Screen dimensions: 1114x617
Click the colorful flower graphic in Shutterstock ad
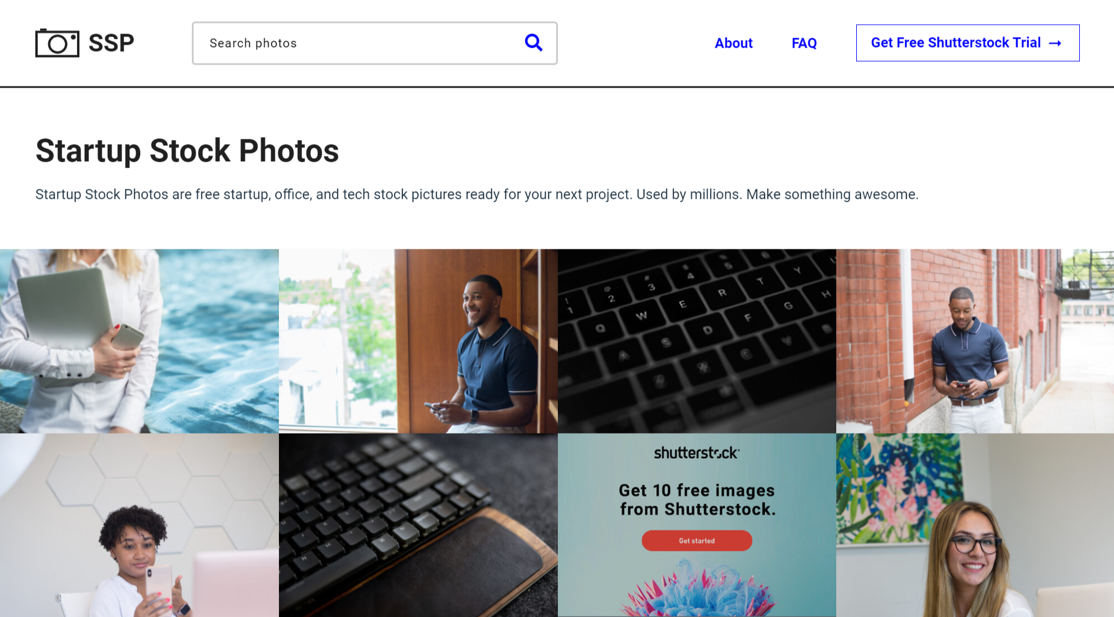(697, 588)
